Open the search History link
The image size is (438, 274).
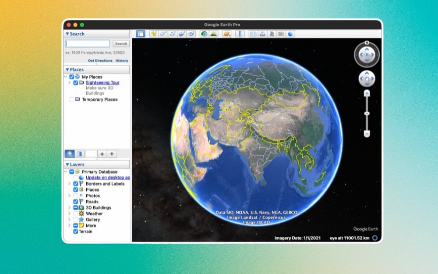[122, 60]
